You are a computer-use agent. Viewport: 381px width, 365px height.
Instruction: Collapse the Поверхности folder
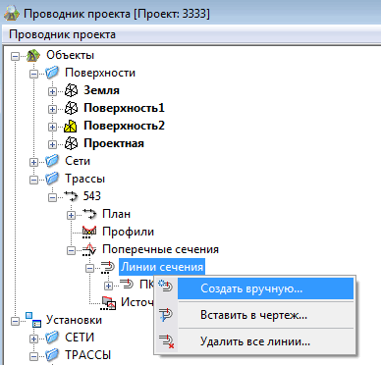point(33,74)
